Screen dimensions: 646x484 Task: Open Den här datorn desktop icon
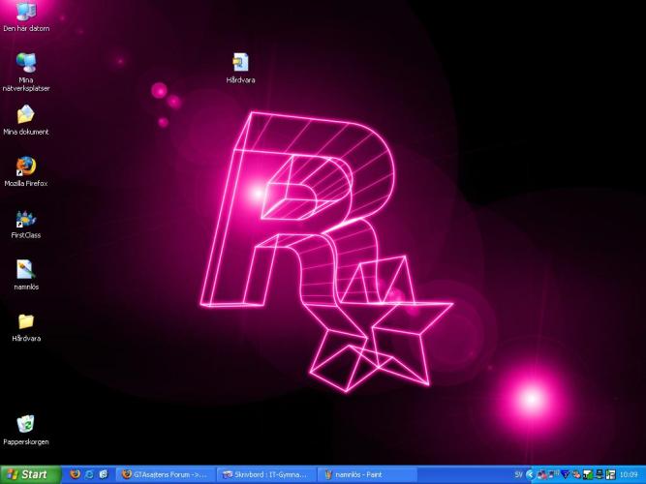click(x=26, y=13)
